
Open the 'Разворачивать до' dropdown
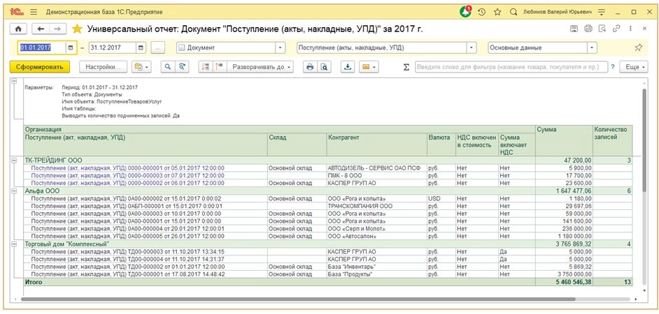point(260,67)
